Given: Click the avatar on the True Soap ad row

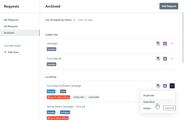Looking at the screenshot, I should pyautogui.click(x=158, y=58).
